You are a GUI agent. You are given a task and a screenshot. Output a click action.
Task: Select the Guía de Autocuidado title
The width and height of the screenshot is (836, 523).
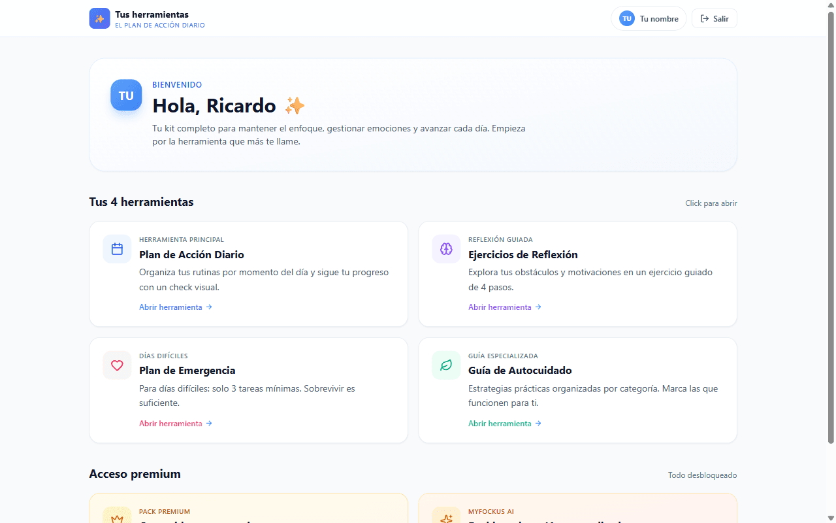coord(520,371)
